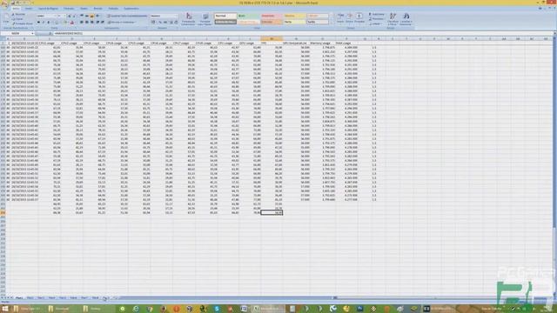557x313 pixels.
Task: Open Format as Table gallery
Action: pyautogui.click(x=205, y=19)
